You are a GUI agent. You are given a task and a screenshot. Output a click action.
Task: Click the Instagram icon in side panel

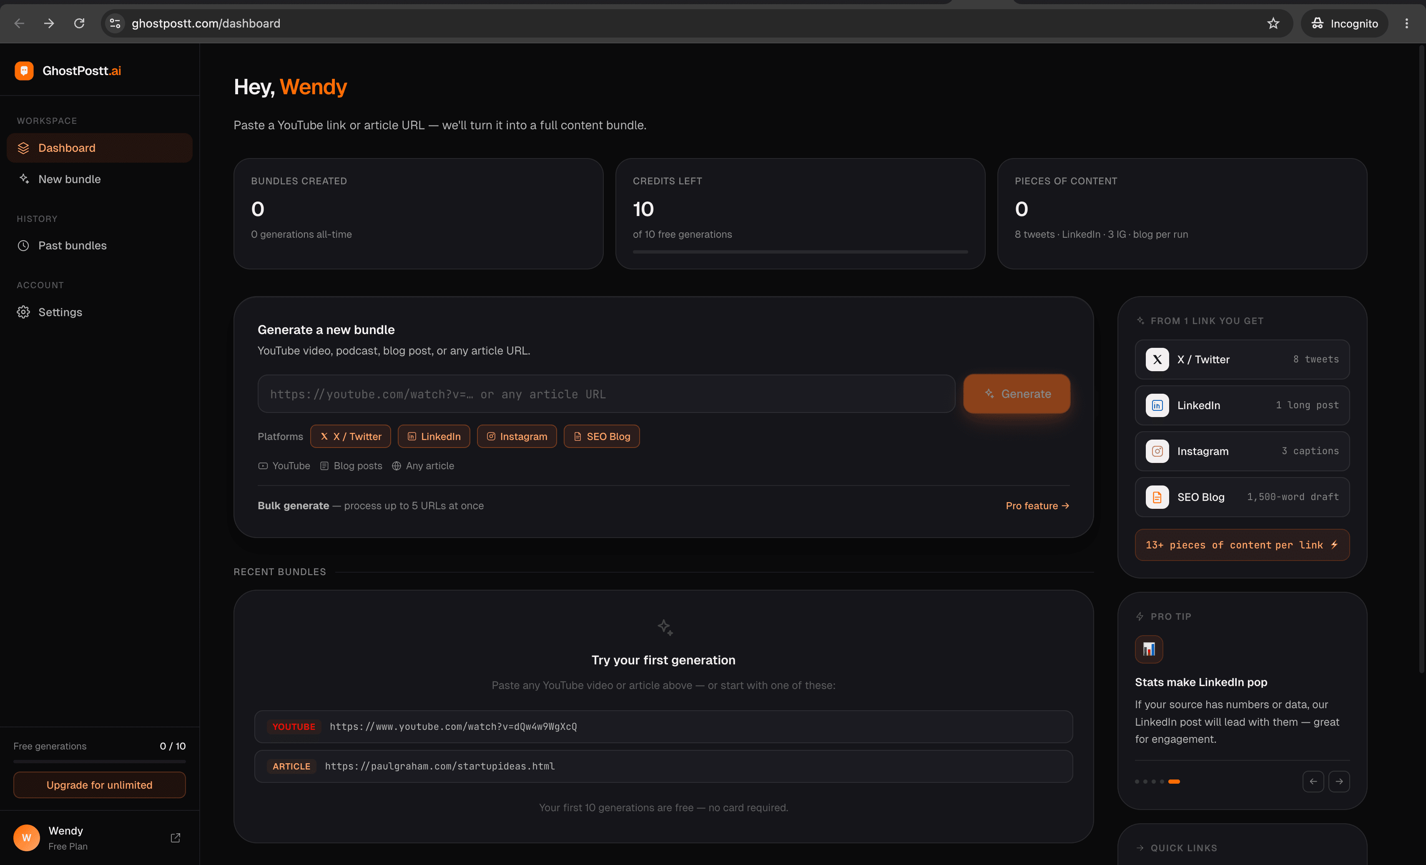[x=1157, y=451]
